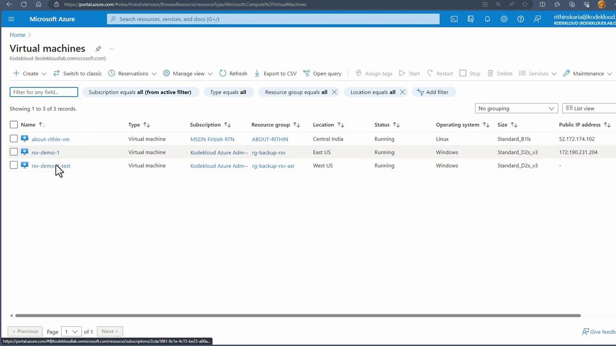The height and width of the screenshot is (346, 616).
Task: Tick the rsv-demo-1 row checkbox
Action: coord(13,152)
